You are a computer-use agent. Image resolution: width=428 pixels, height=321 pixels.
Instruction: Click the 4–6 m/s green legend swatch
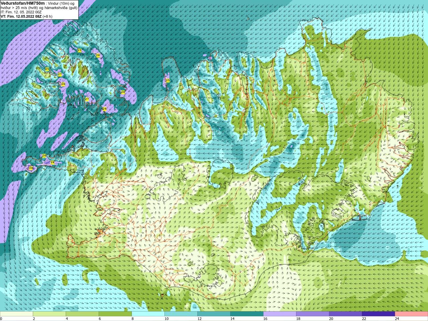tap(82, 314)
